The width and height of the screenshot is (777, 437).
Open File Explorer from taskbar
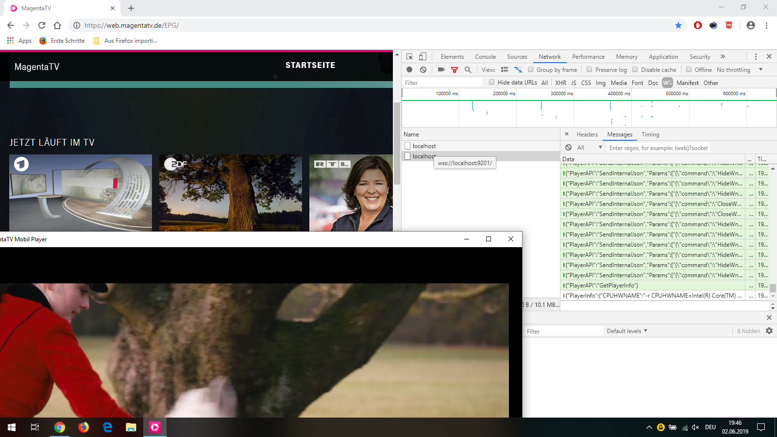[131, 427]
